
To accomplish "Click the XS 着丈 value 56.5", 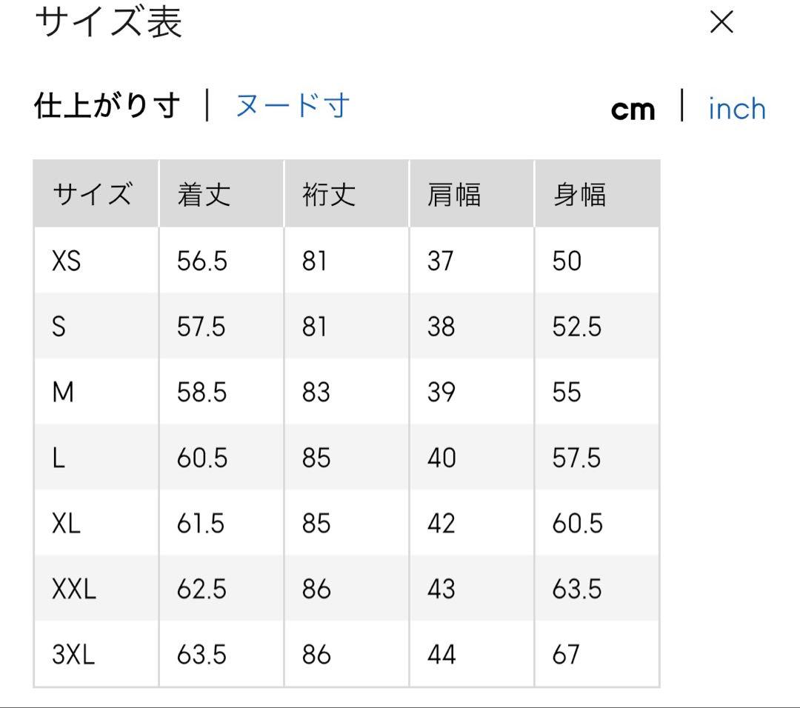I will (201, 261).
